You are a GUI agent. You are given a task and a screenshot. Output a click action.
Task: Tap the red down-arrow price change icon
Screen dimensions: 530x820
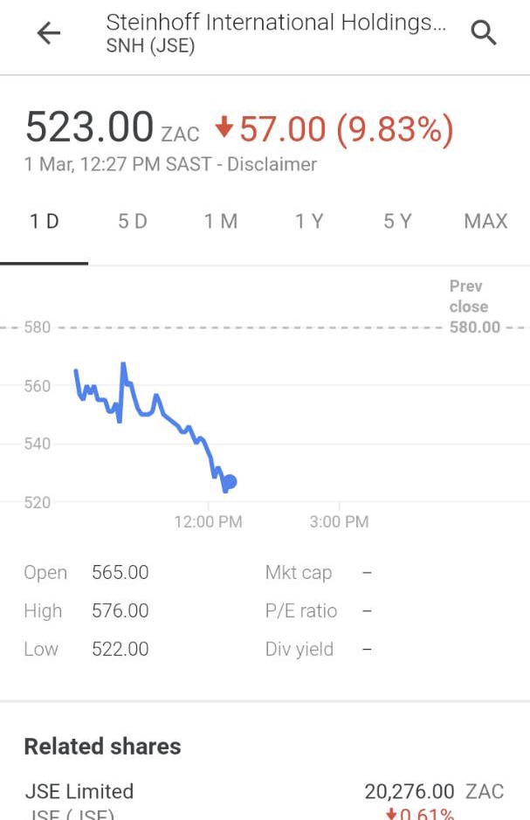click(224, 128)
